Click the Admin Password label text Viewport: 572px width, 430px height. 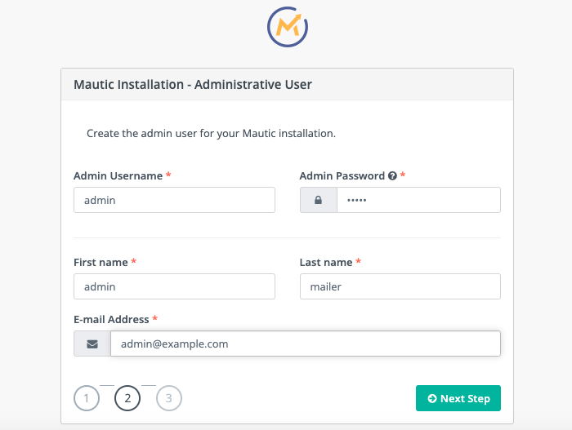(x=342, y=175)
